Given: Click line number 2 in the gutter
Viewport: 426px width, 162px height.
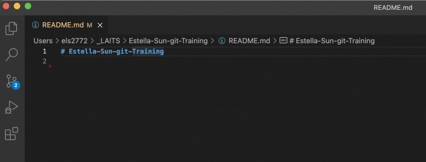Looking at the screenshot, I should [x=45, y=61].
